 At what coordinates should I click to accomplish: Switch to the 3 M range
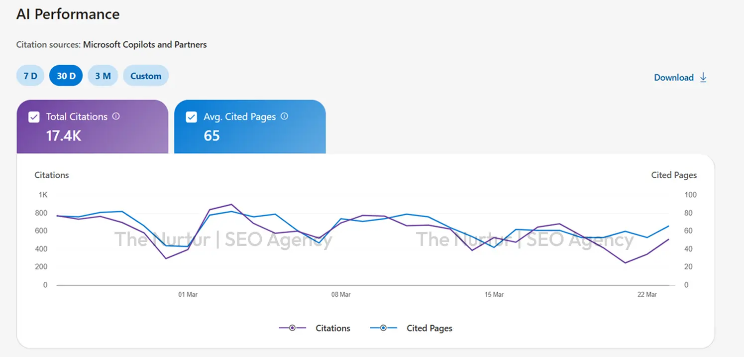[103, 76]
